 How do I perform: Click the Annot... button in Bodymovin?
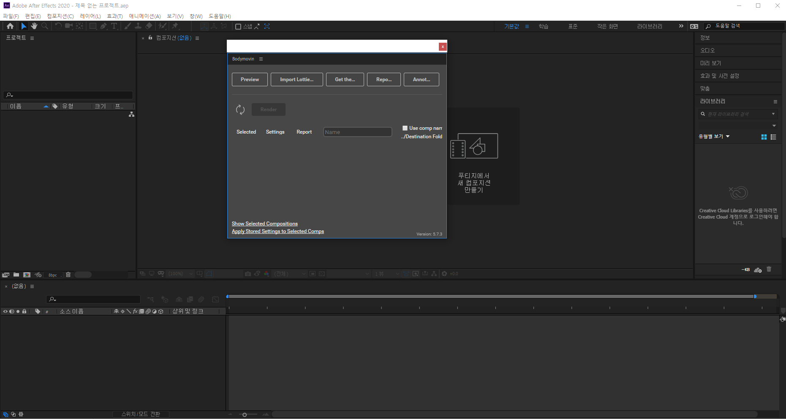(x=422, y=79)
